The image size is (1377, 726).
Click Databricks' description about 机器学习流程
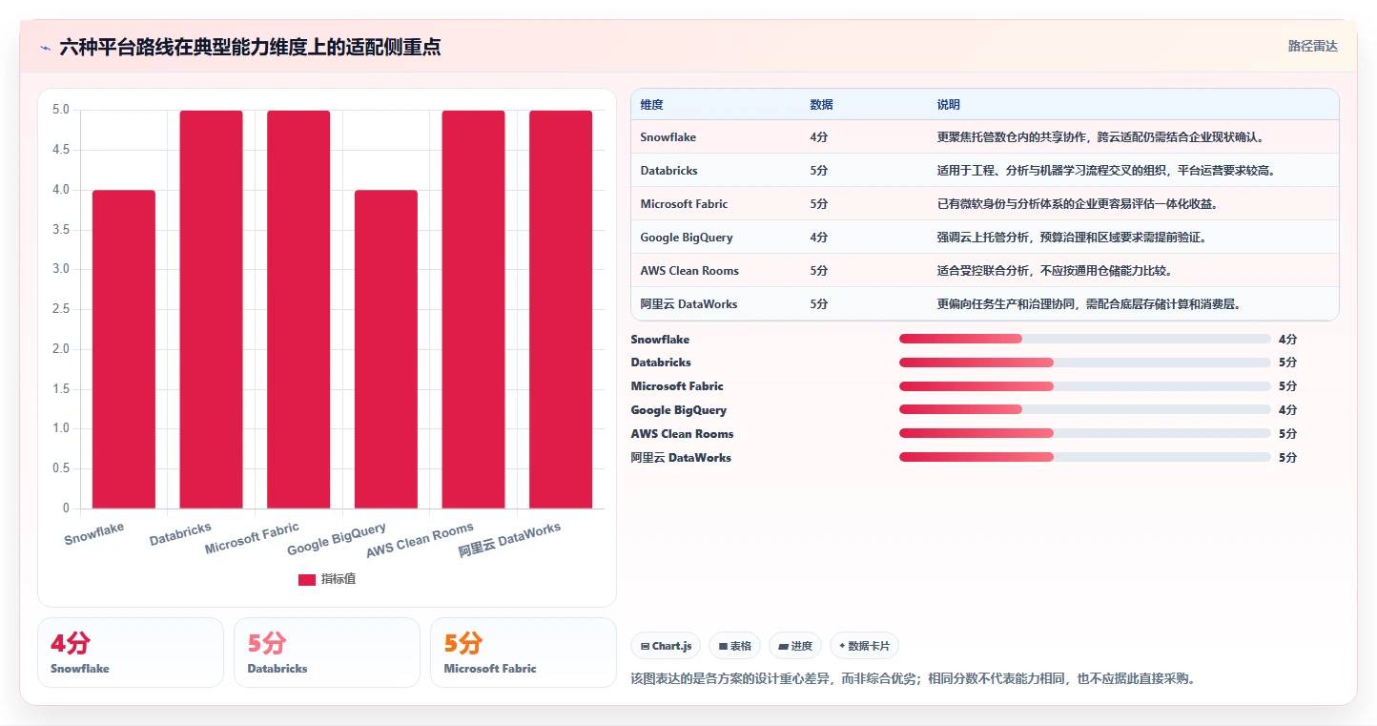1106,171
